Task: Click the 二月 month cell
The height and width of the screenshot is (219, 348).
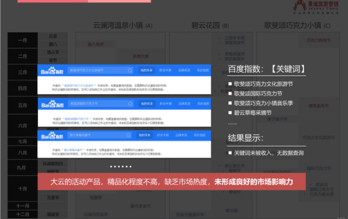Action: pos(23,57)
